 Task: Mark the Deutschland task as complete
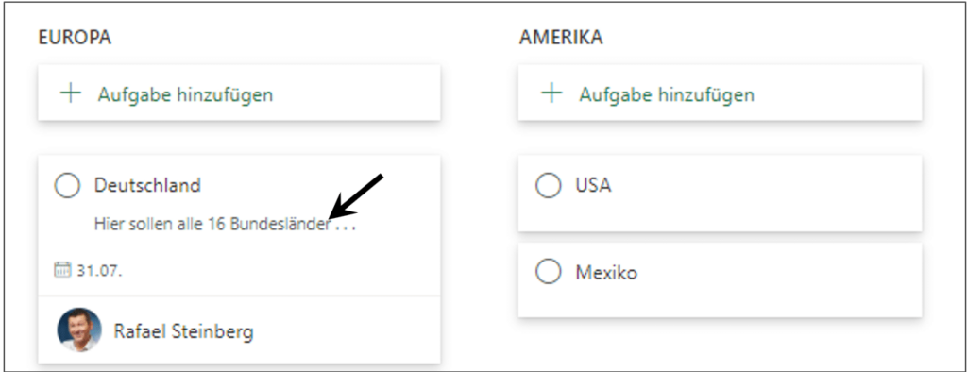click(x=67, y=186)
